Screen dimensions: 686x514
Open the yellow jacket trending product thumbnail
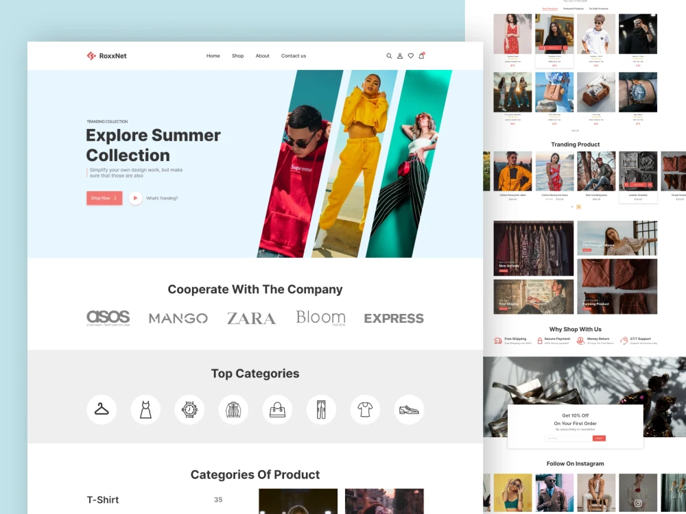512,171
